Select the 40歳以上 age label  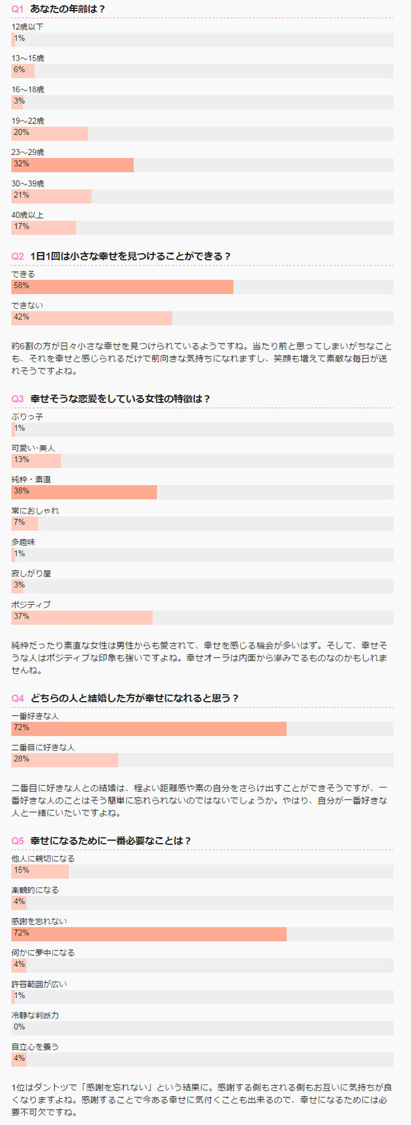[x=28, y=215]
